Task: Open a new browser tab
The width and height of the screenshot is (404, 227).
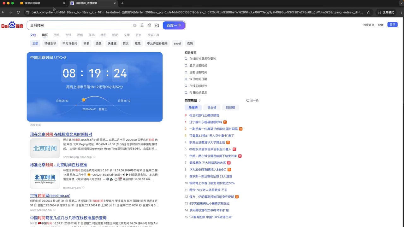Action: point(122,3)
